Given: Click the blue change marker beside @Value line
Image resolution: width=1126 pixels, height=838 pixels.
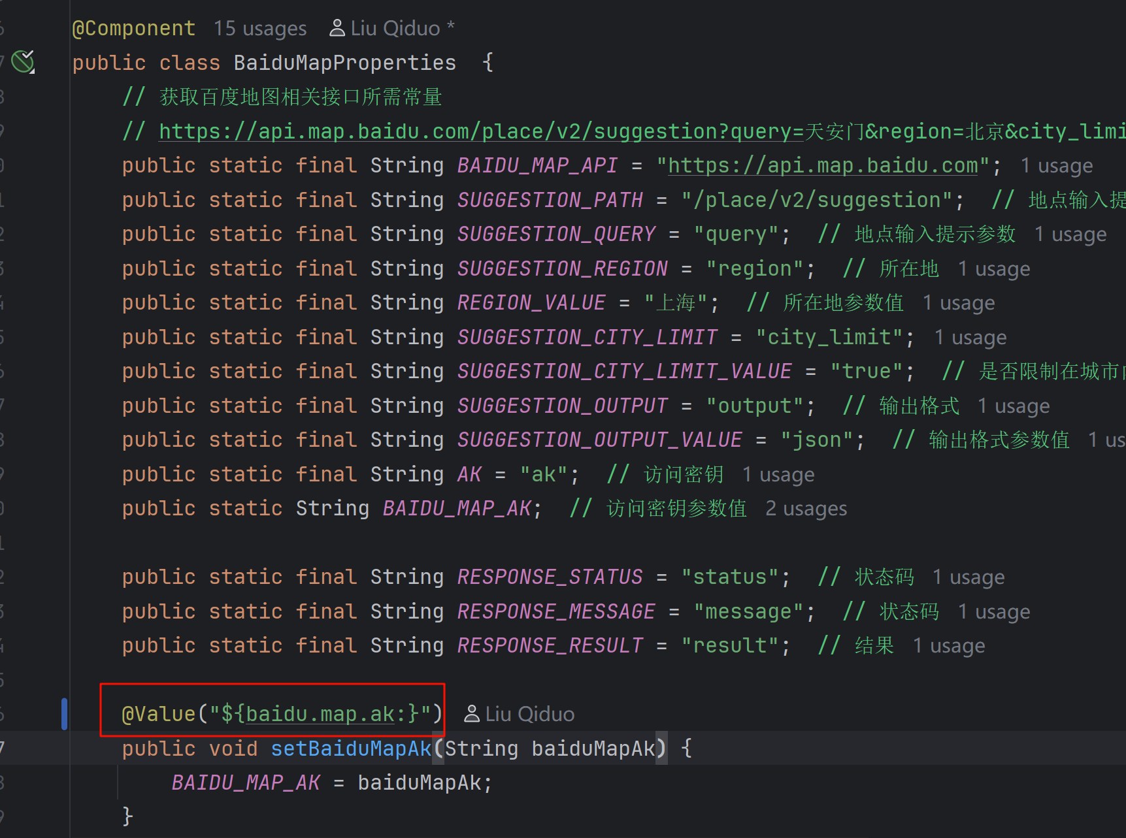Looking at the screenshot, I should [x=64, y=714].
